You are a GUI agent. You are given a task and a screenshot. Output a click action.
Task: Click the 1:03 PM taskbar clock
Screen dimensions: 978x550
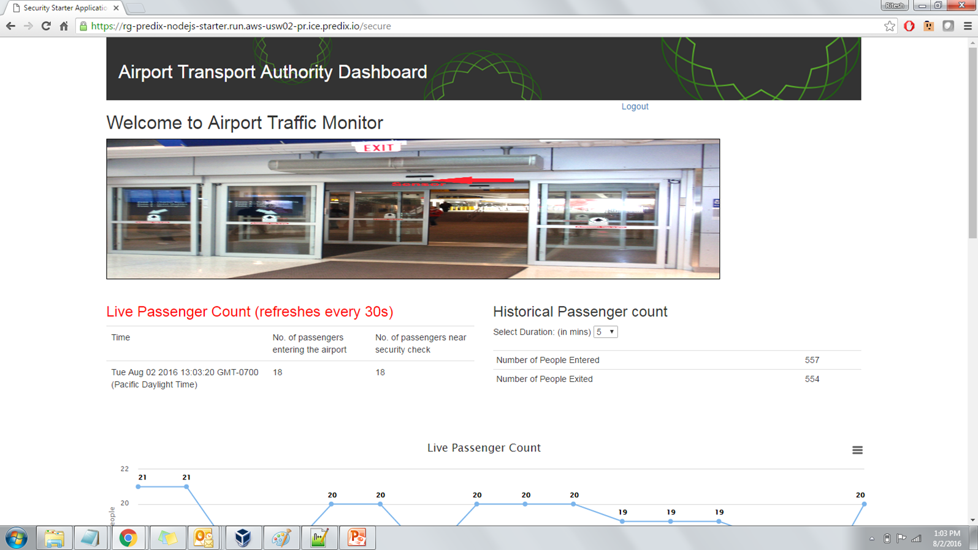[947, 538]
